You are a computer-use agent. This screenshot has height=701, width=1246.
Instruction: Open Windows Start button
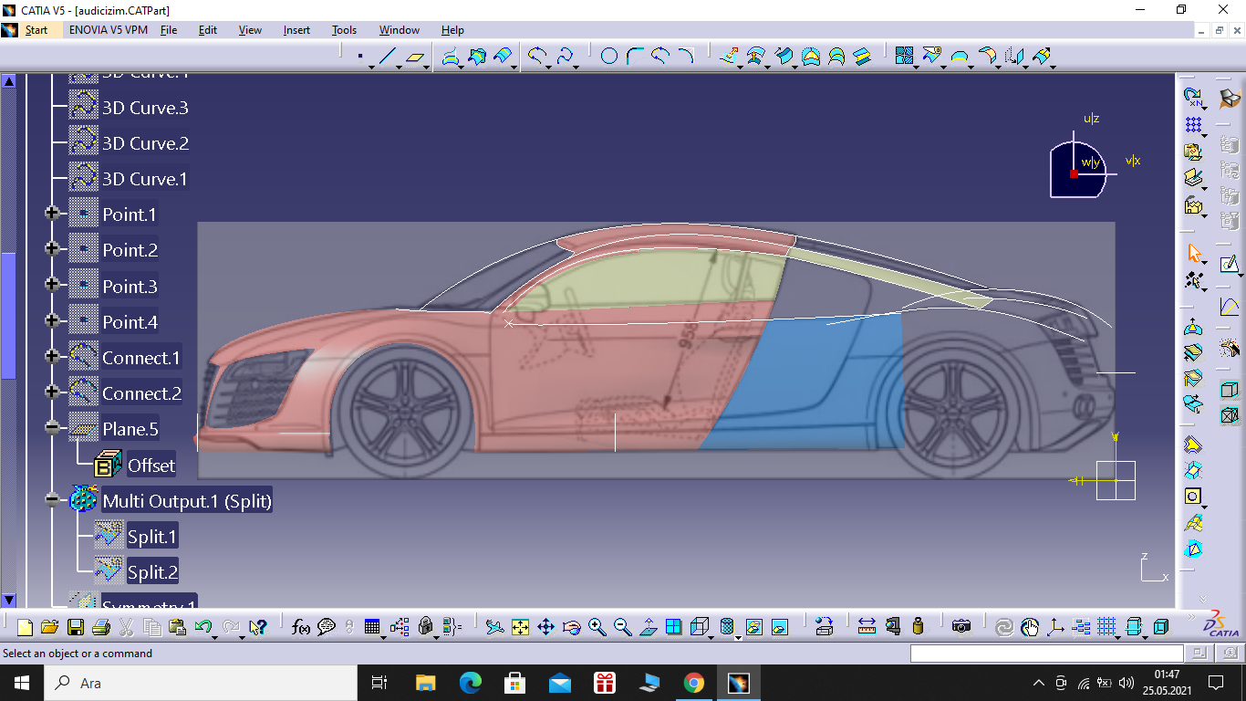click(x=21, y=683)
